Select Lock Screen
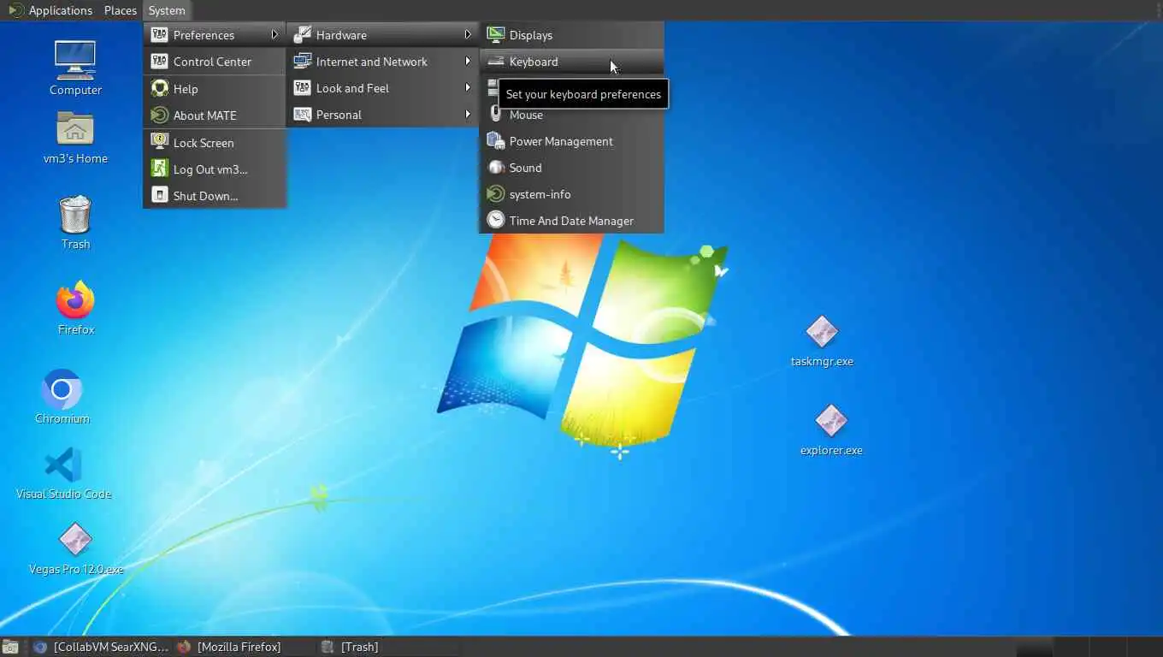1163x657 pixels. pyautogui.click(x=215, y=143)
